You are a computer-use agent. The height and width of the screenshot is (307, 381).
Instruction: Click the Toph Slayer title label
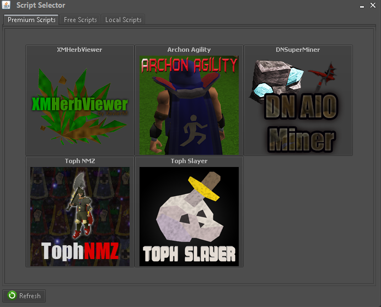189,161
